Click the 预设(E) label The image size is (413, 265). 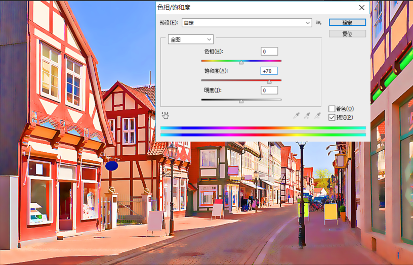169,23
